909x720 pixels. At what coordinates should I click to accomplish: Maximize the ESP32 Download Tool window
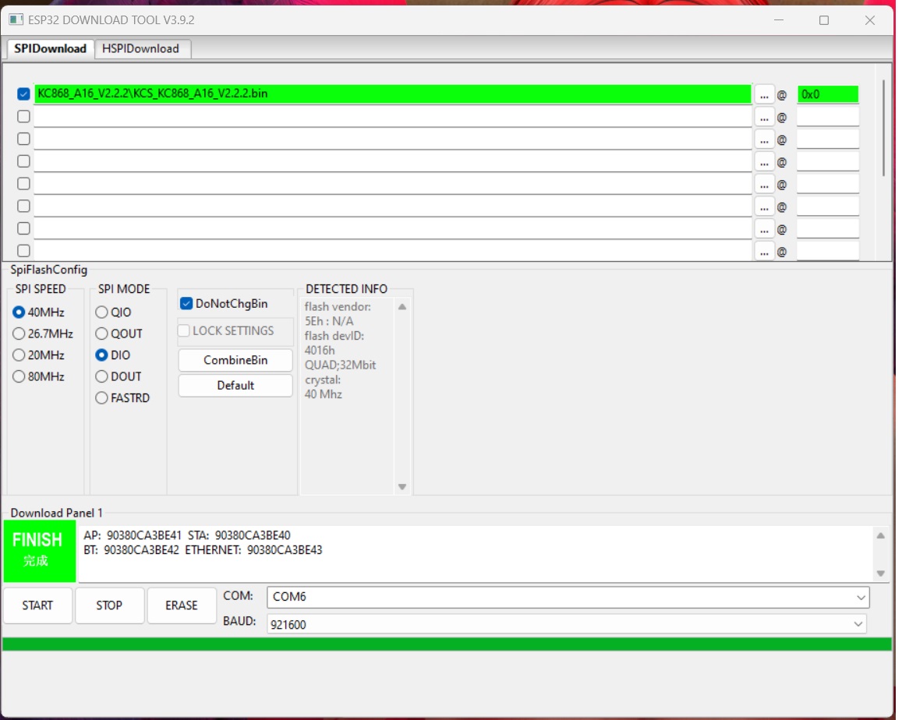pyautogui.click(x=823, y=20)
